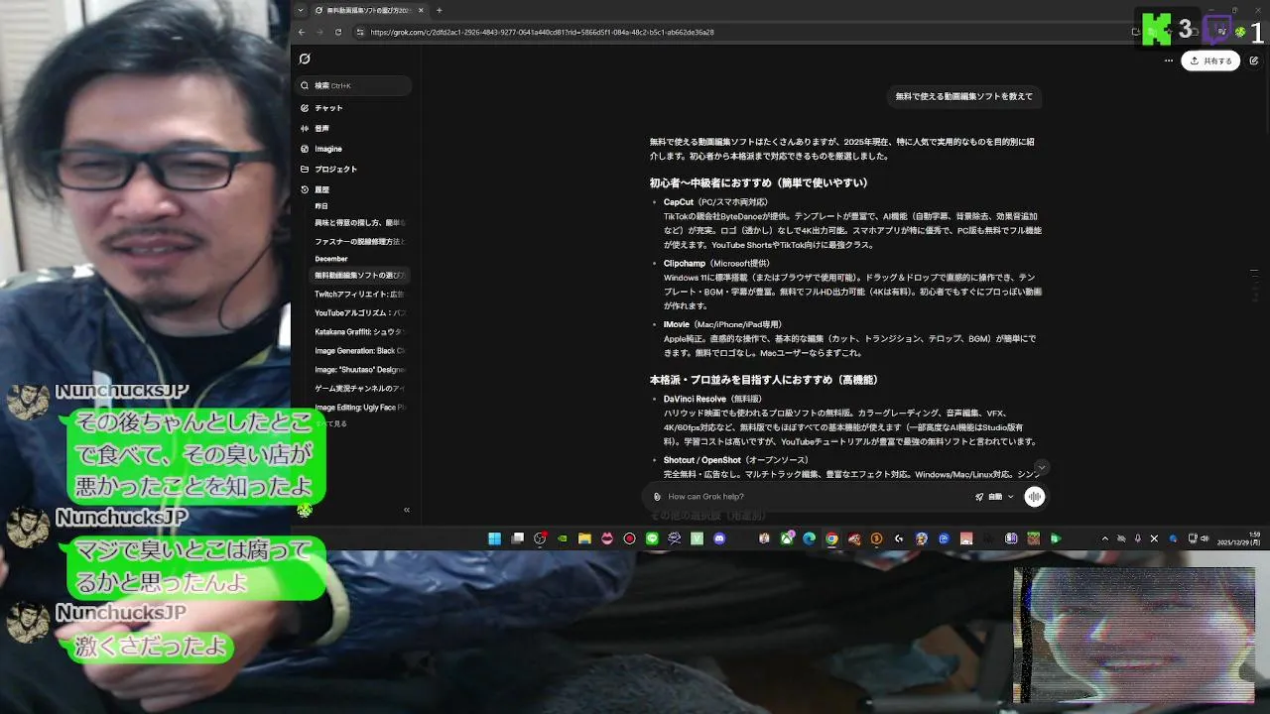The image size is (1270, 714).
Task: Open history chat Image: "Shuutaso" Designer
Action: coord(359,370)
